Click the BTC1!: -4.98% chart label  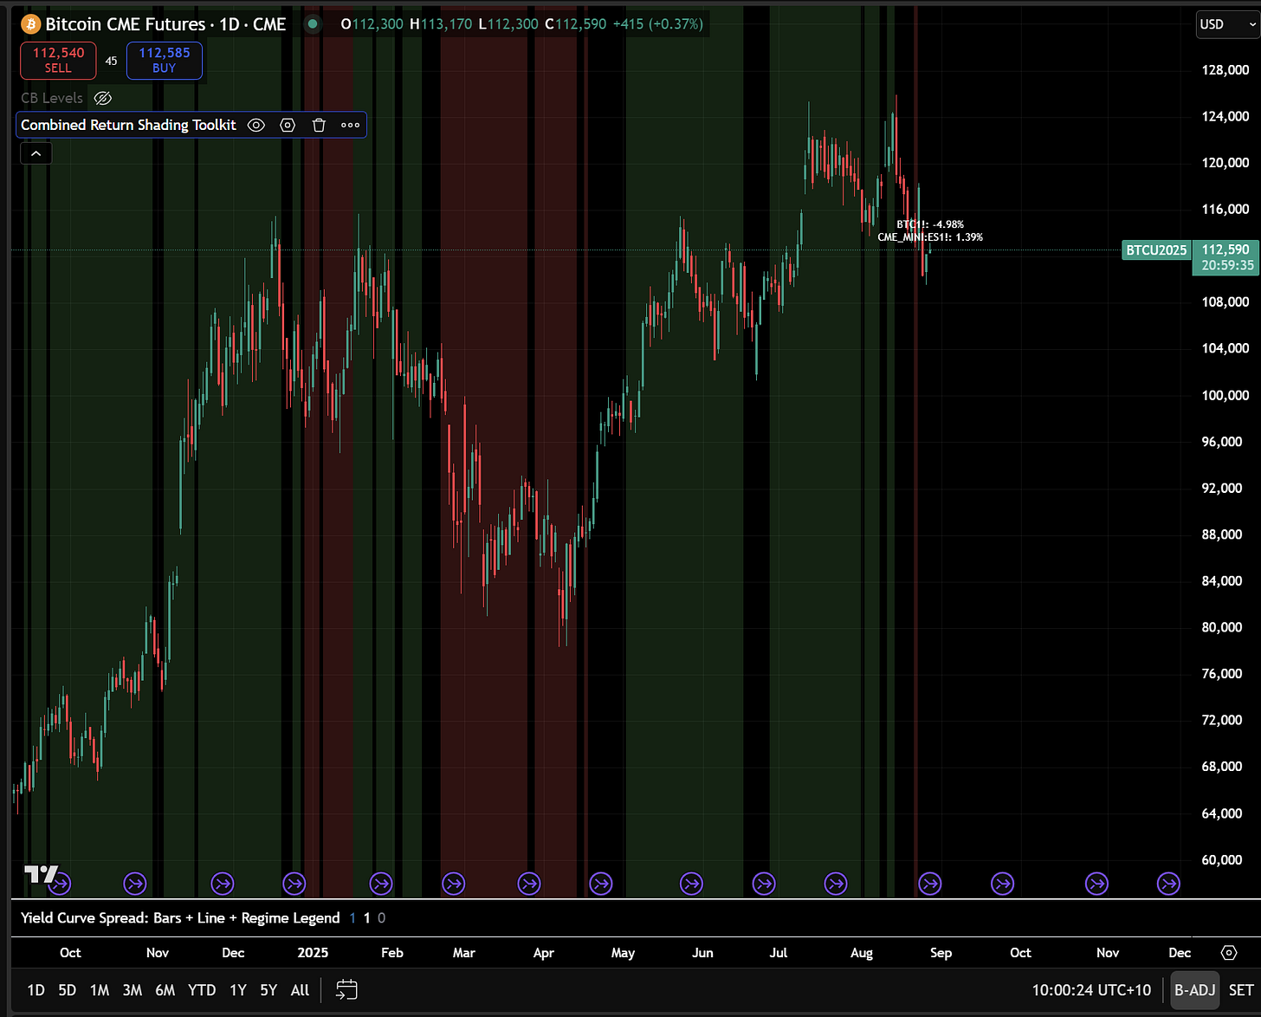930,224
